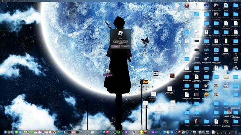Image resolution: width=241 pixels, height=135 pixels.
Task: Open the purple Podcasts icon in the Dock
Action: click(x=126, y=132)
